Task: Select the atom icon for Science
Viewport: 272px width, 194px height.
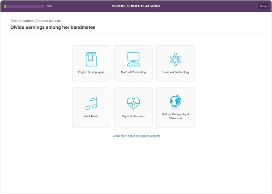Action: (175, 59)
